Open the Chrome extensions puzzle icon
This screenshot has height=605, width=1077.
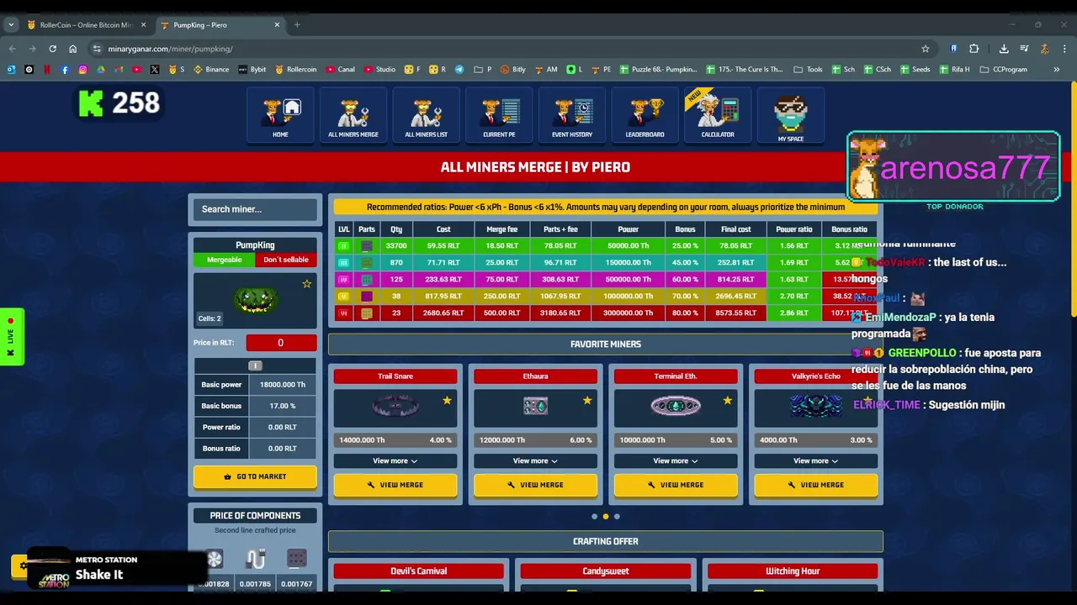(974, 49)
